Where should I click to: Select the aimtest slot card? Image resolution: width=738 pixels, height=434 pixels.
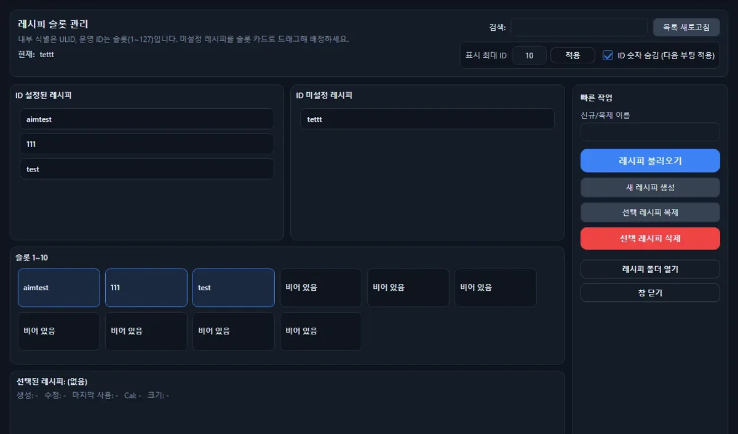[59, 288]
